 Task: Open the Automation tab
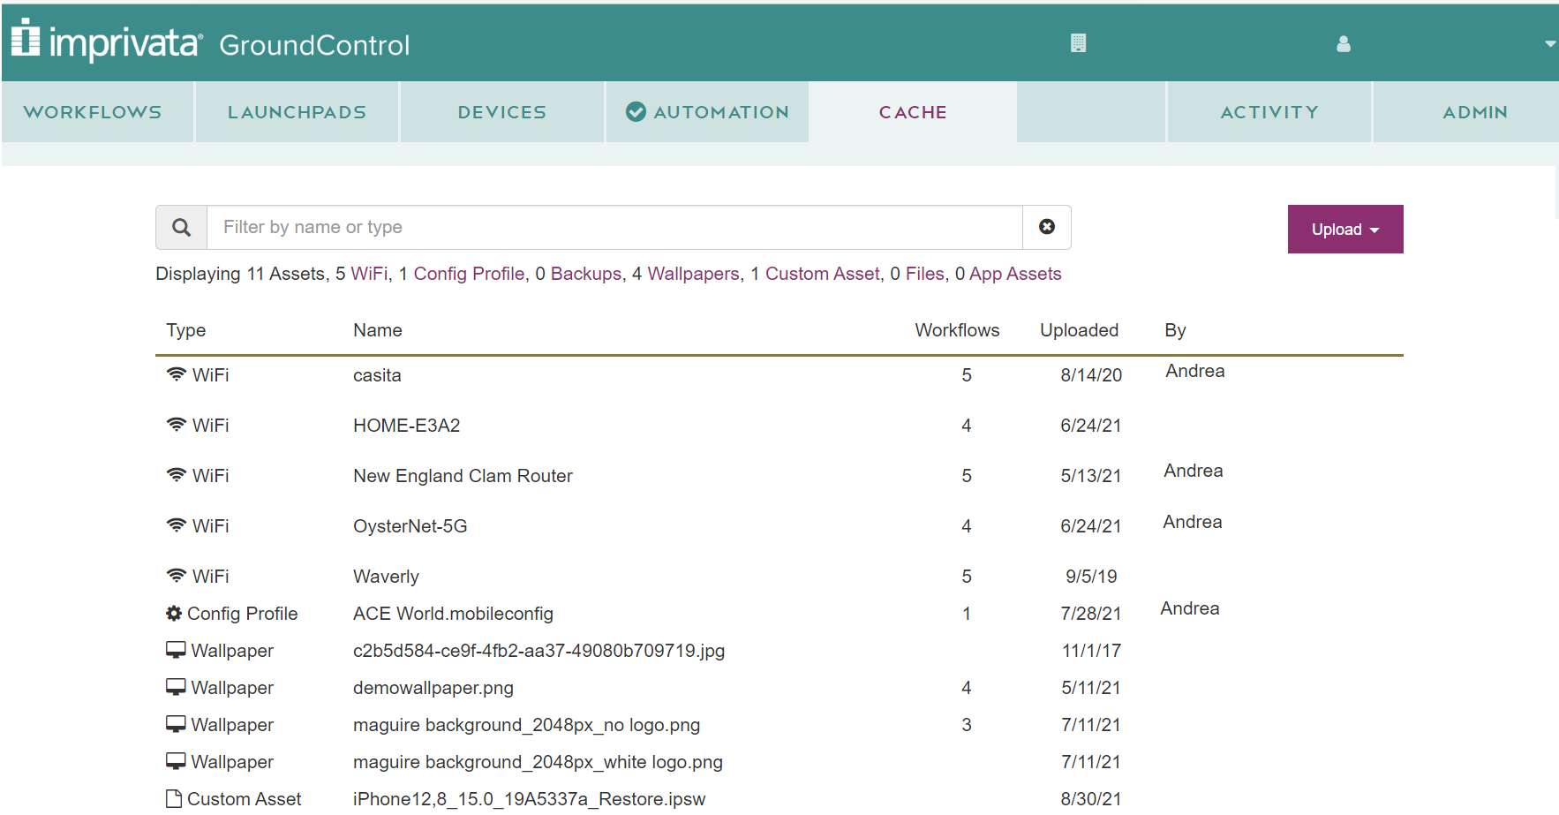pos(707,112)
